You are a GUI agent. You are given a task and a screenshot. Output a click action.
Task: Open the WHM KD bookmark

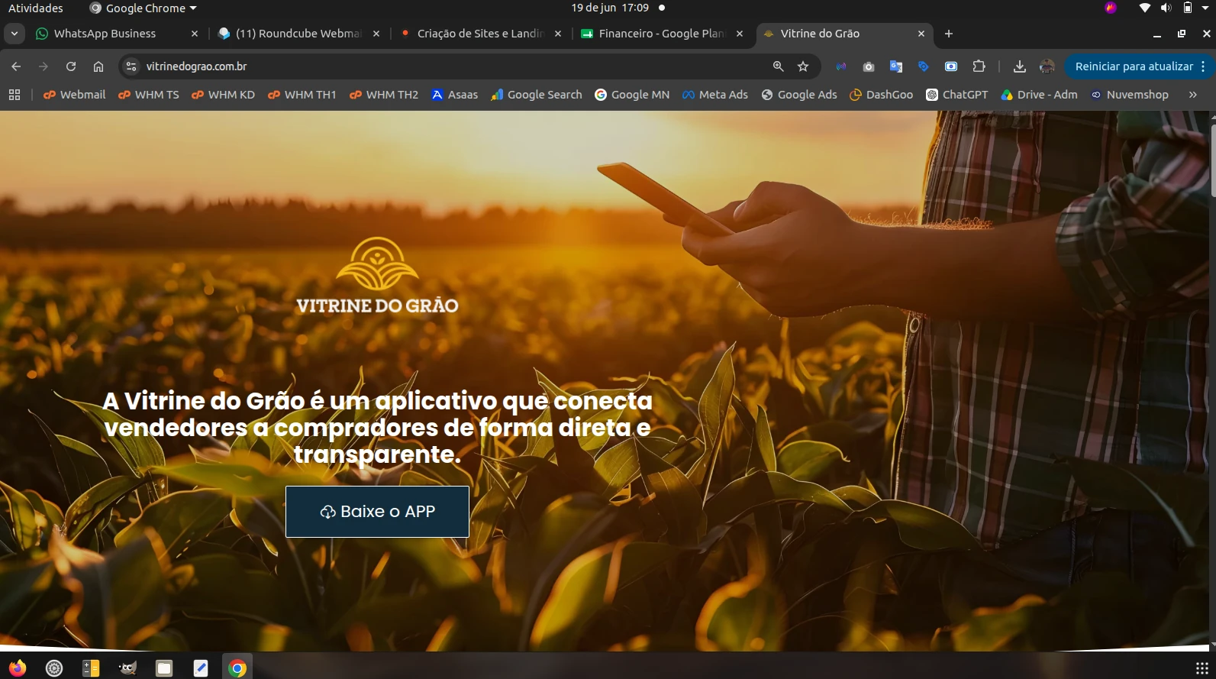click(223, 95)
